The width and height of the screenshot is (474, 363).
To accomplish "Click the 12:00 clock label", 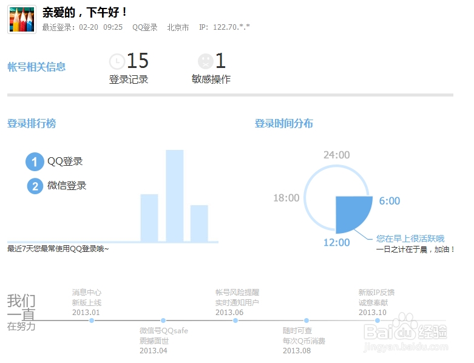I will [x=336, y=242].
